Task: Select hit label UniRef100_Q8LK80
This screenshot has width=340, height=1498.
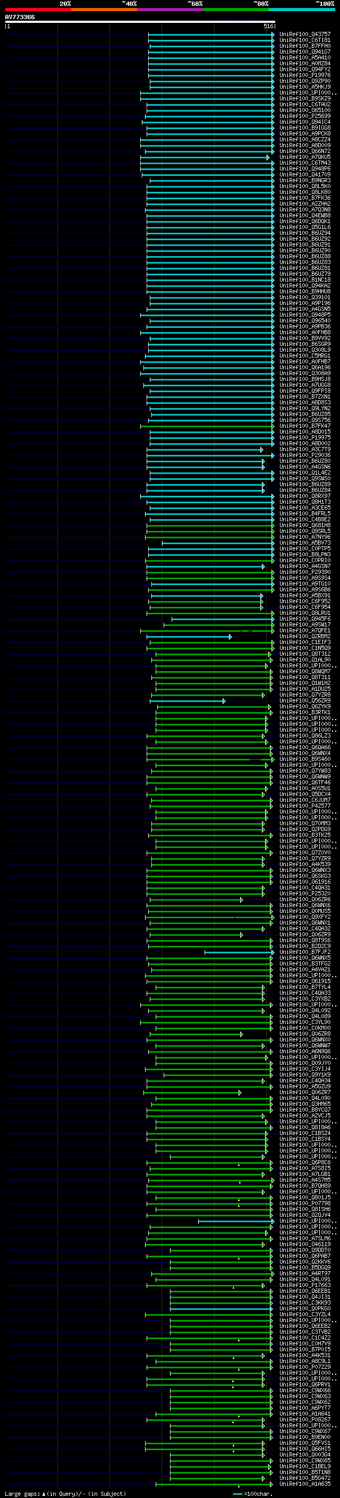Action: [305, 192]
